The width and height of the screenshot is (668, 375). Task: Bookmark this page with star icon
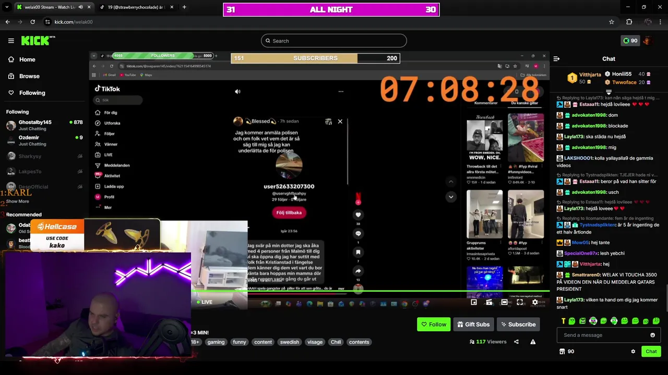(612, 22)
